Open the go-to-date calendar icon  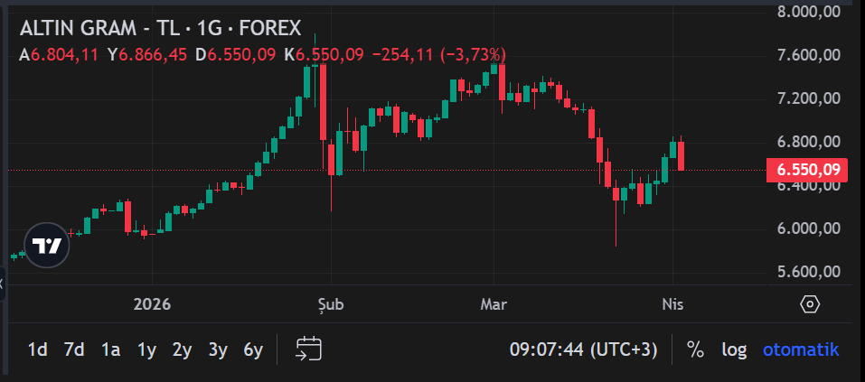[x=309, y=349]
